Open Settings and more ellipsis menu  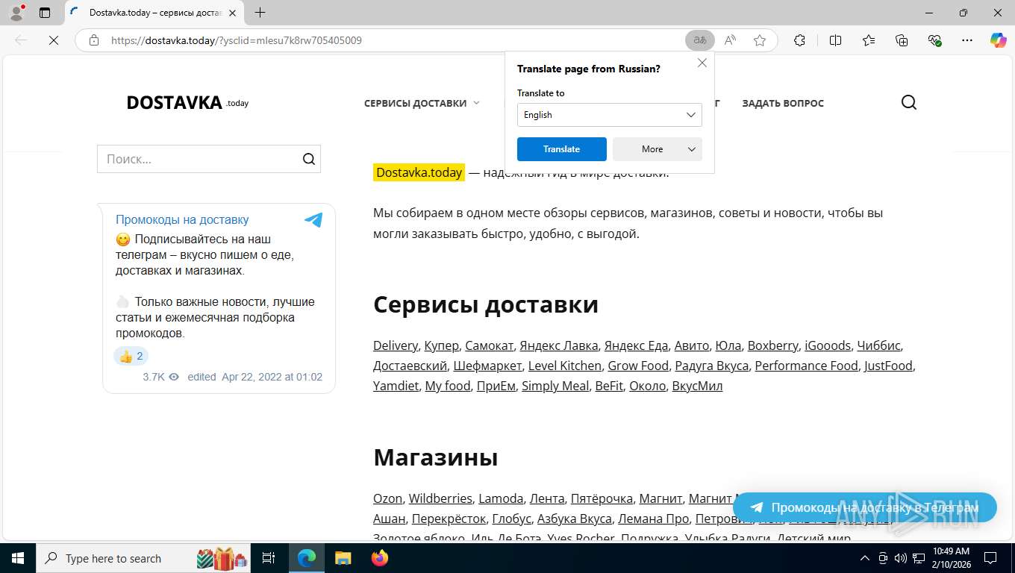coord(967,40)
